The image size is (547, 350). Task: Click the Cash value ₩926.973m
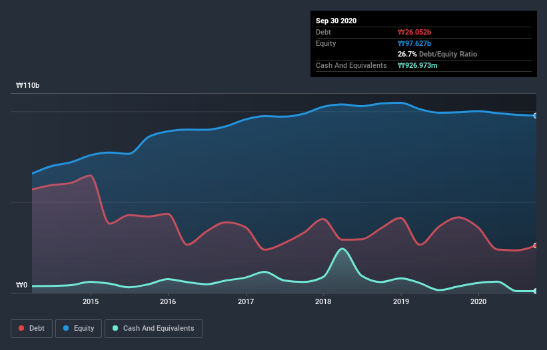click(418, 65)
